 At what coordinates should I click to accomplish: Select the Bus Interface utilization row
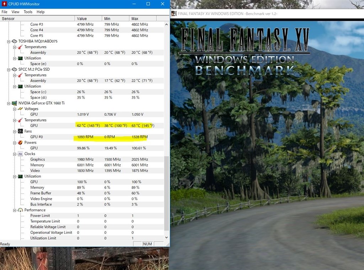[x=82, y=204]
